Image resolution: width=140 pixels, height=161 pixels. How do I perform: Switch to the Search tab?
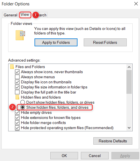click(40, 15)
